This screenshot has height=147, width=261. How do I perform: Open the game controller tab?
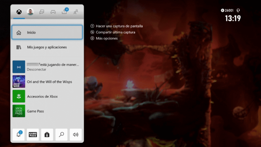(53, 12)
